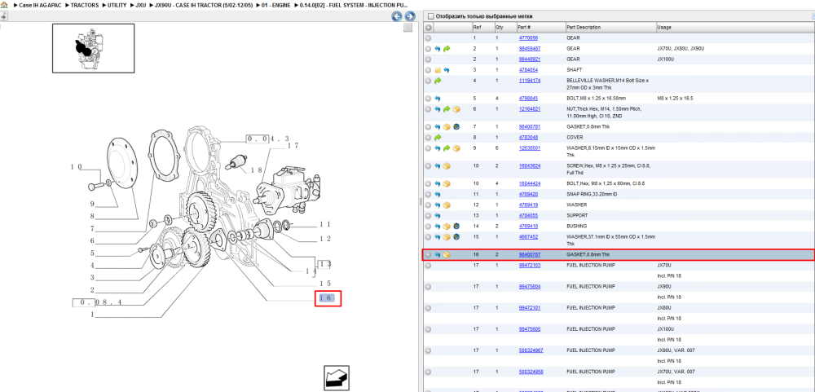The width and height of the screenshot is (815, 392).
Task: Open 'Case IH AG APAC' breadcrumb
Action: point(40,5)
